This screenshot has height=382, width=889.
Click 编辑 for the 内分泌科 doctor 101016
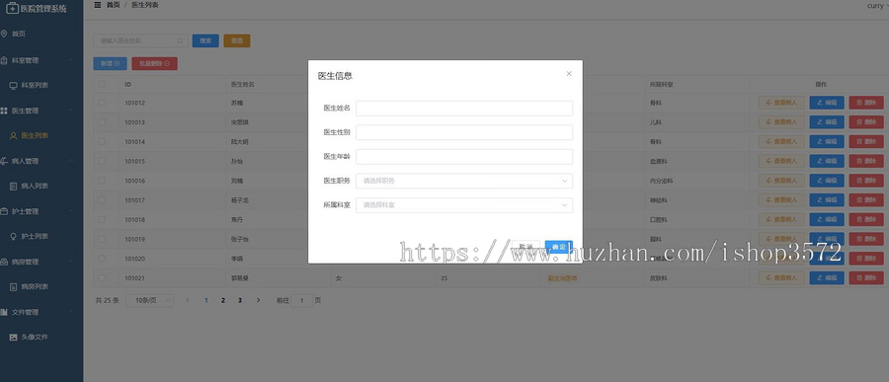click(x=827, y=181)
